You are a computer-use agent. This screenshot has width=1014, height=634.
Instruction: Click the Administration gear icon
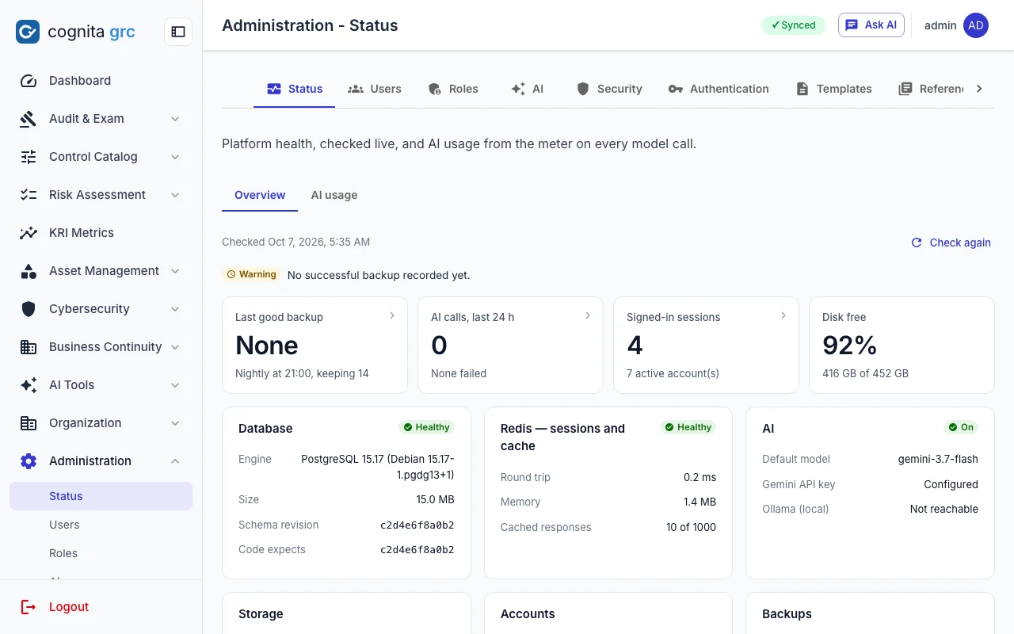[x=29, y=461]
